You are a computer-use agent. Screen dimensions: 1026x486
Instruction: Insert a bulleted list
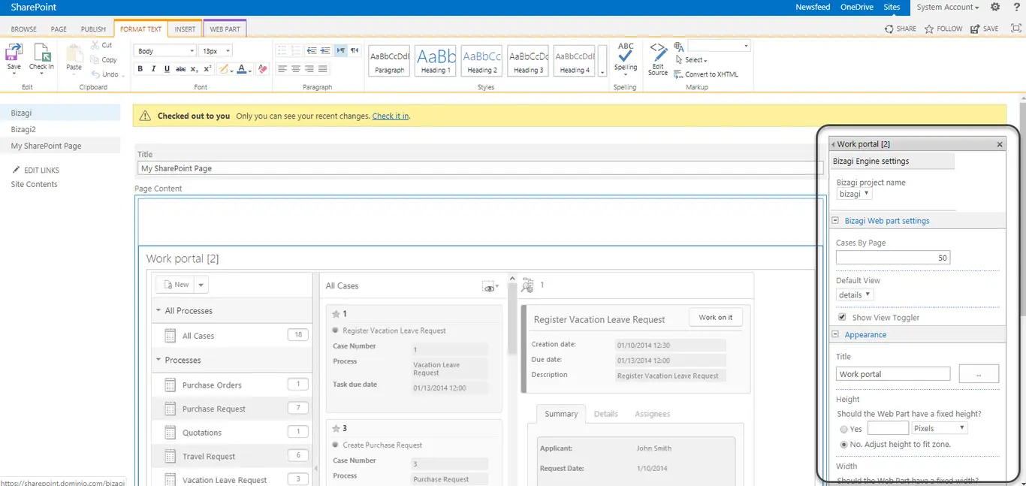(282, 50)
